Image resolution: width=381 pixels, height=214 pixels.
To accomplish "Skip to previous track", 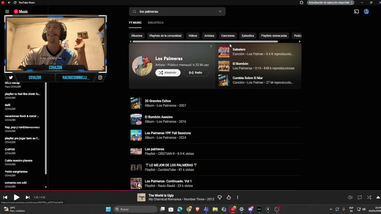I will click(5, 197).
